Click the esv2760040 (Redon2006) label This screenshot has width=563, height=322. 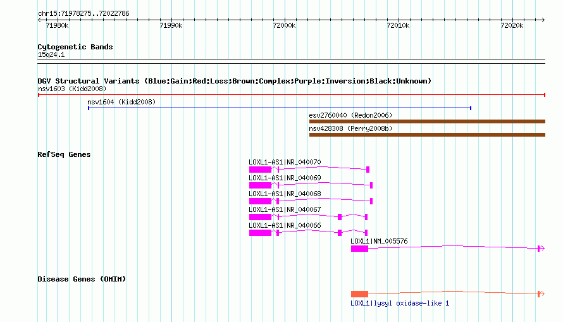pos(350,115)
